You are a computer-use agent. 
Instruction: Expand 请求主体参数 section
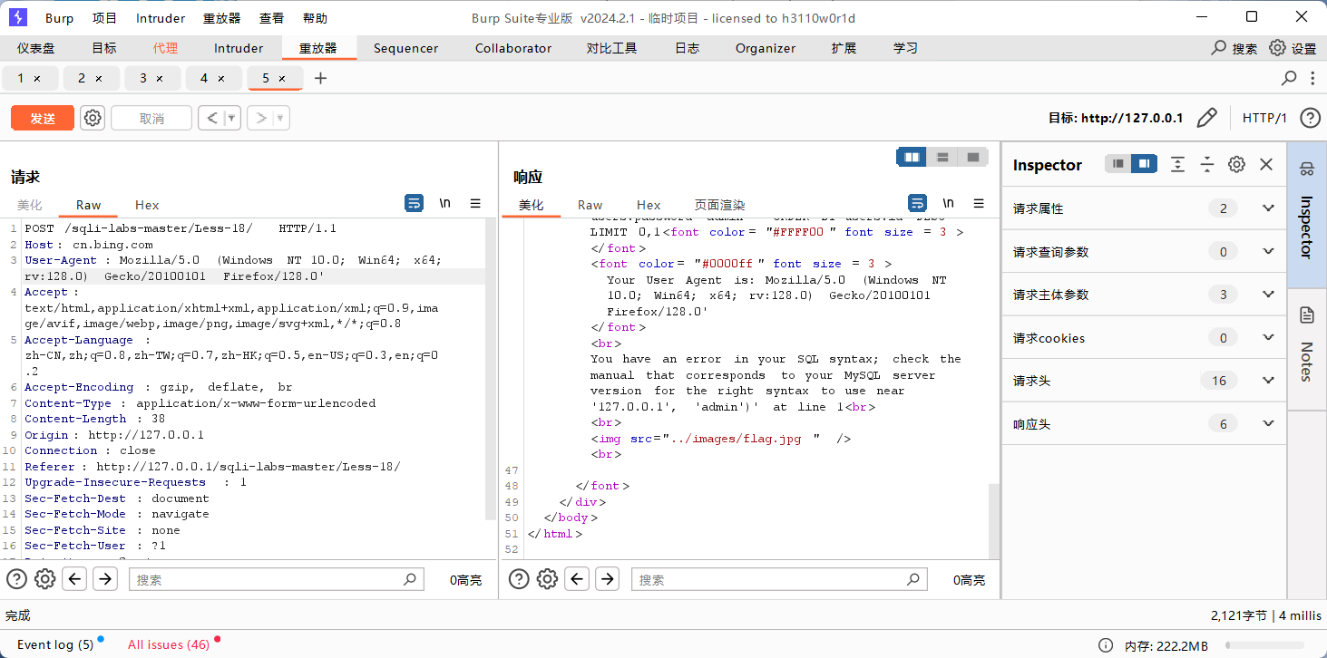tap(1268, 295)
